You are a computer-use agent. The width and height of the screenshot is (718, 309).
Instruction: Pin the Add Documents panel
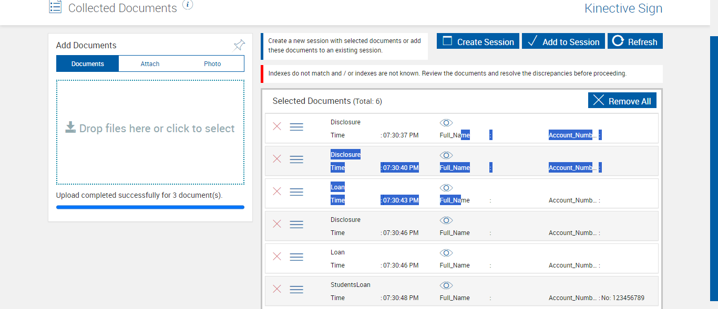[x=239, y=45]
